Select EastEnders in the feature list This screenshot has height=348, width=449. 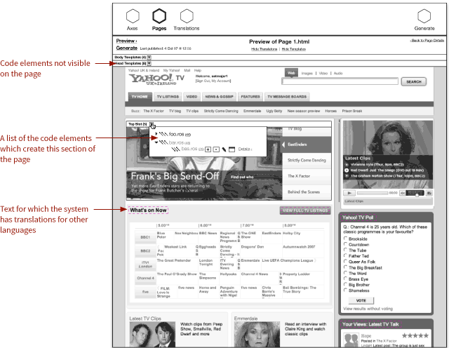click(x=307, y=145)
